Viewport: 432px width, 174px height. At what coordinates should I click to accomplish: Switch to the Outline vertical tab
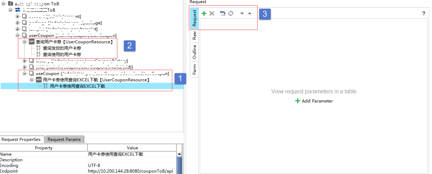coord(194,52)
